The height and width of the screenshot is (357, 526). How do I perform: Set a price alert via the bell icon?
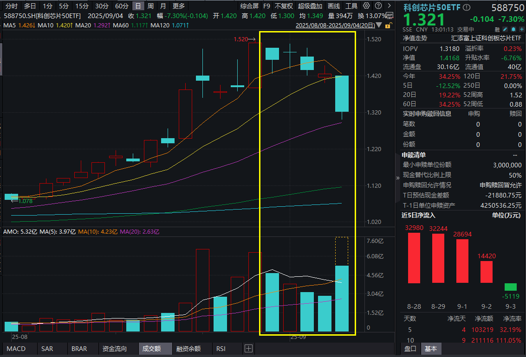[x=513, y=29]
